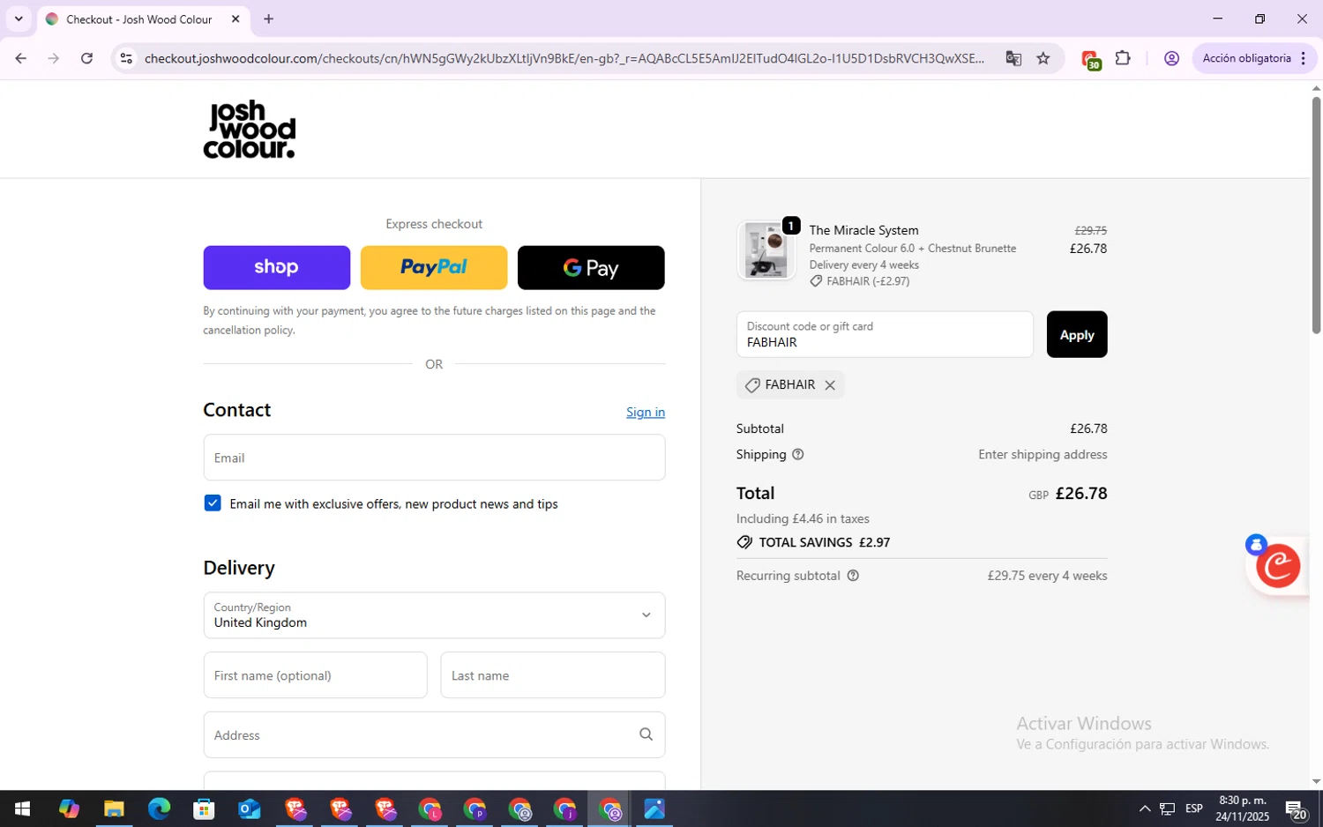View site information icon in address bar
1323x827 pixels.
126,58
